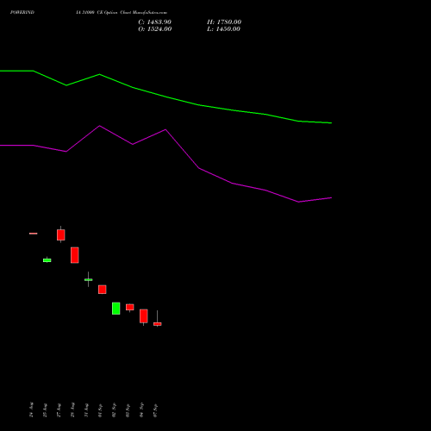431x431 pixels.
Task: Select the long-wick red candle for 07 Sep
Action: pyautogui.click(x=158, y=324)
